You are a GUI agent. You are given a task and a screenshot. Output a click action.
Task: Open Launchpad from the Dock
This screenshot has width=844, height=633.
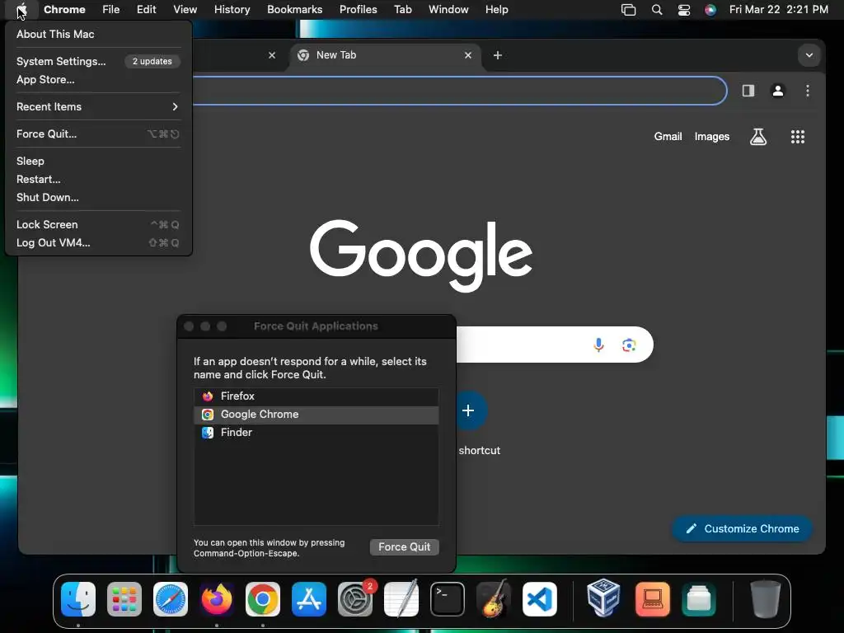tap(124, 599)
